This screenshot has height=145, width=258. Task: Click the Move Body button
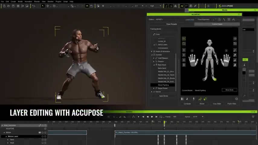click(229, 90)
